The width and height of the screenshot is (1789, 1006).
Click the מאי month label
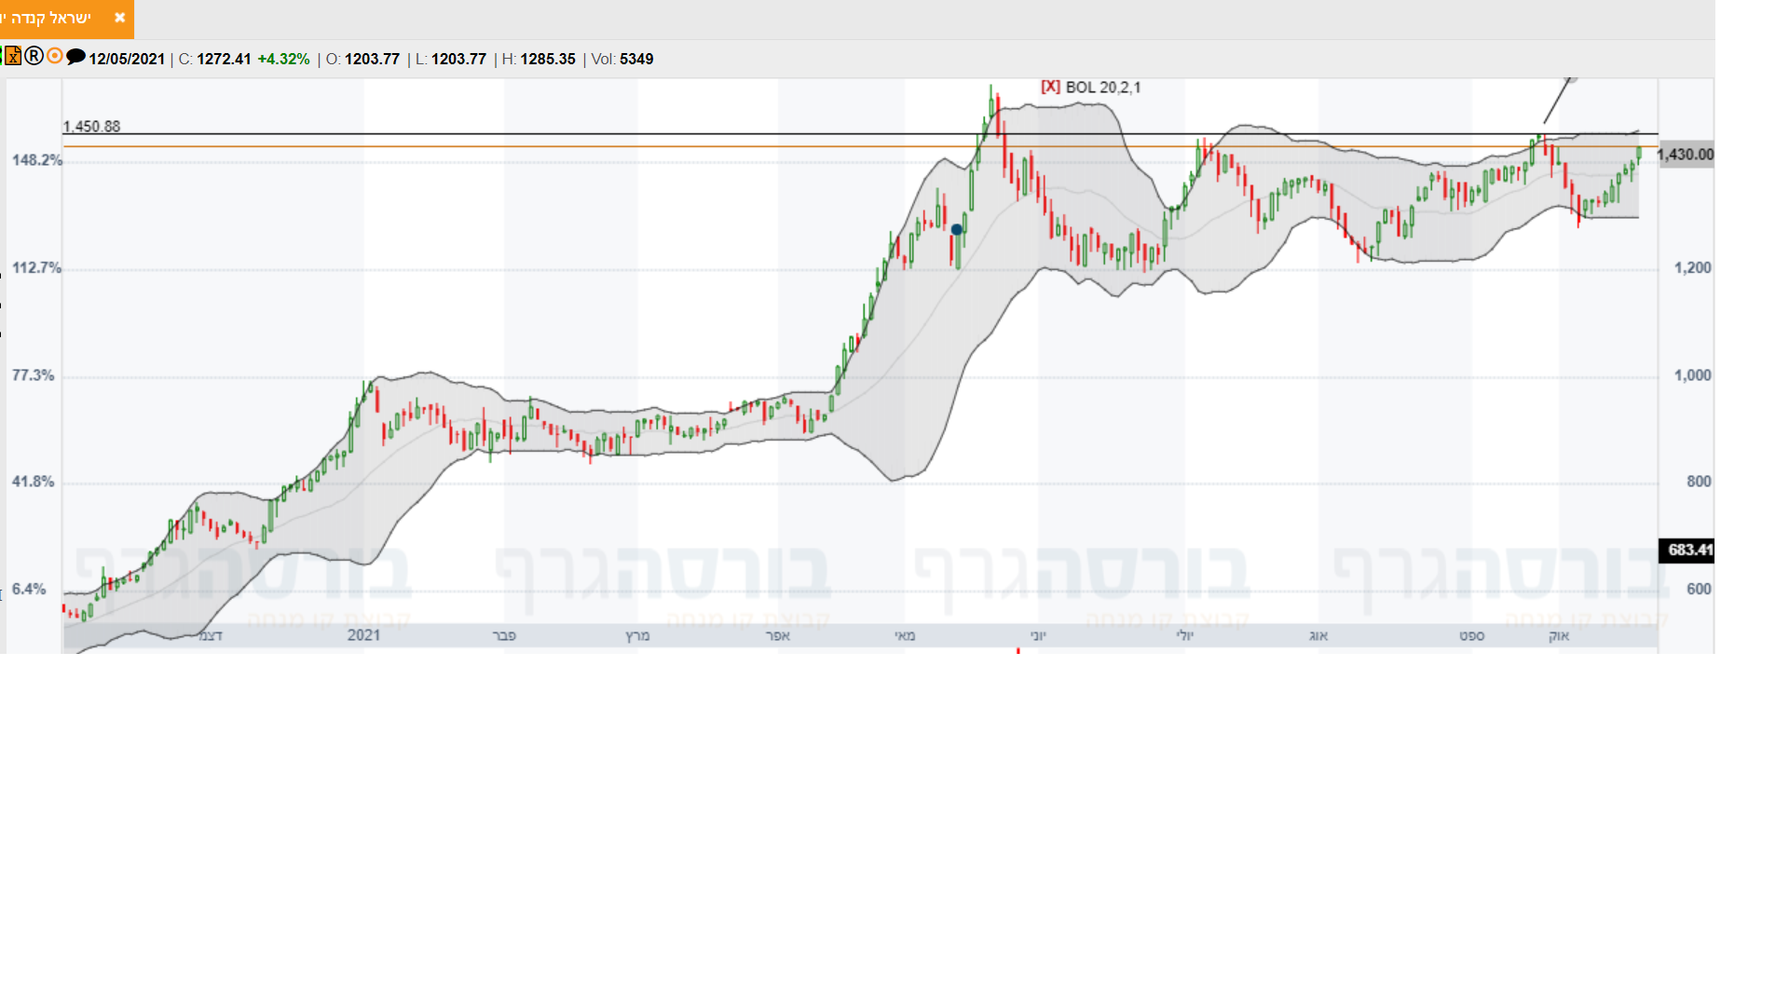click(905, 636)
